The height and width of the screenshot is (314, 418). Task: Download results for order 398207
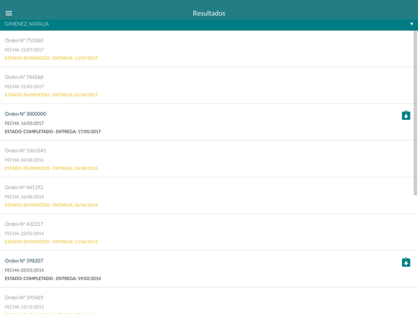tap(406, 262)
